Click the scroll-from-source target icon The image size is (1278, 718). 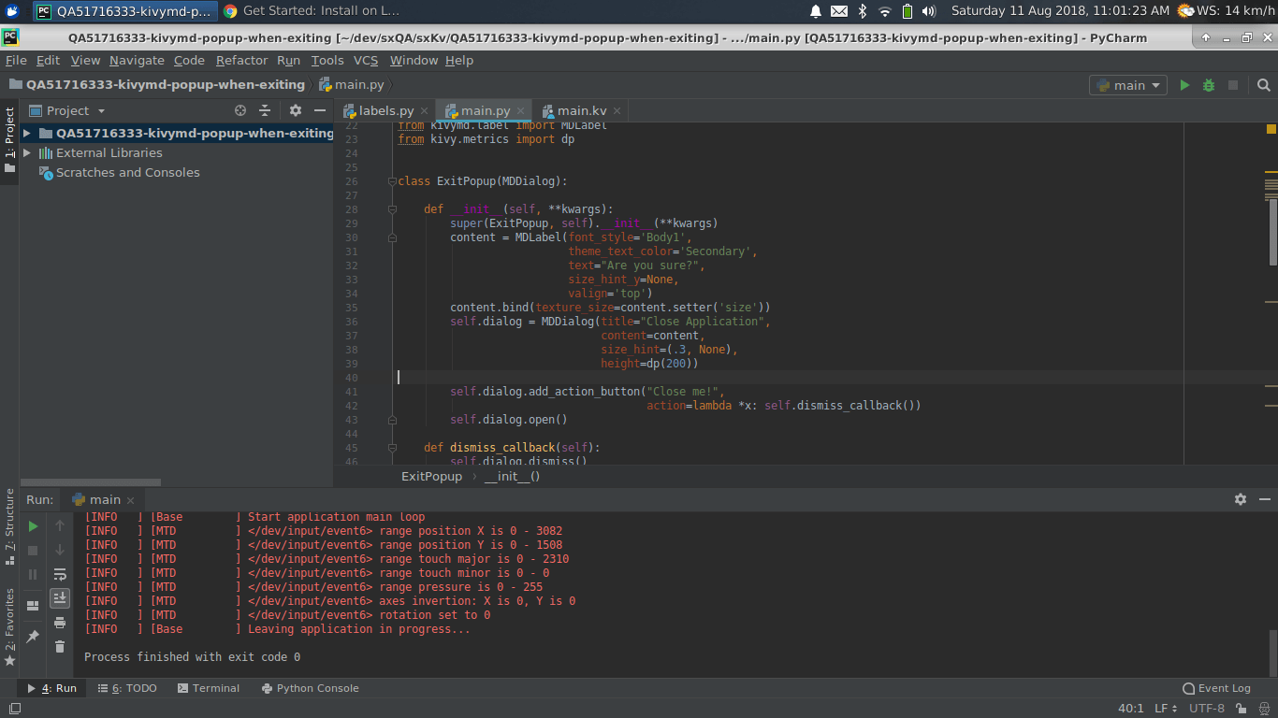240,110
